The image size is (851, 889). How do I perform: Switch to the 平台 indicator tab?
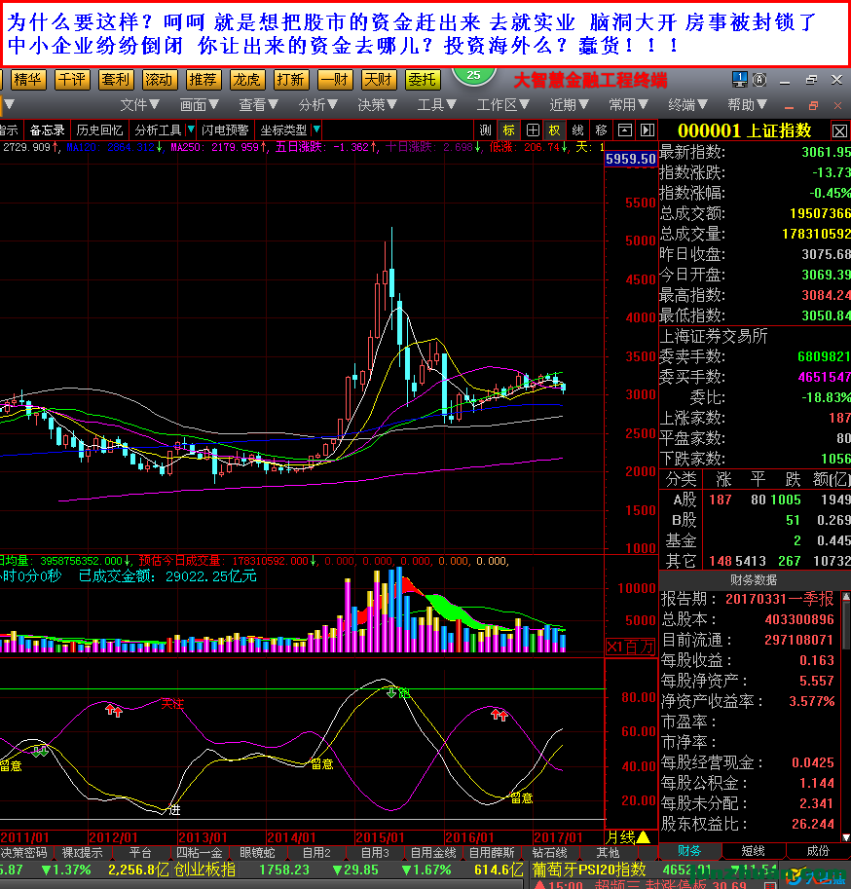click(x=140, y=853)
